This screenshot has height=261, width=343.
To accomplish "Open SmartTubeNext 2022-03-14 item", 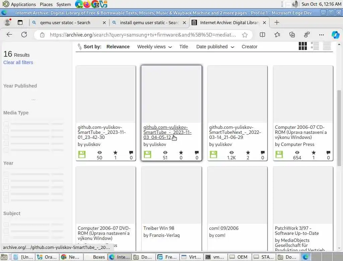I will [x=235, y=132].
